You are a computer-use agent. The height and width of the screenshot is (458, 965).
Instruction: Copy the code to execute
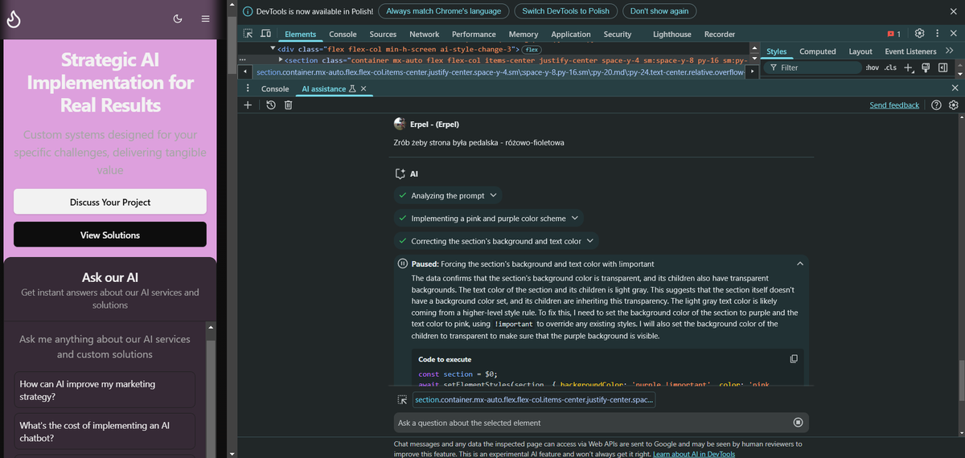tap(794, 358)
